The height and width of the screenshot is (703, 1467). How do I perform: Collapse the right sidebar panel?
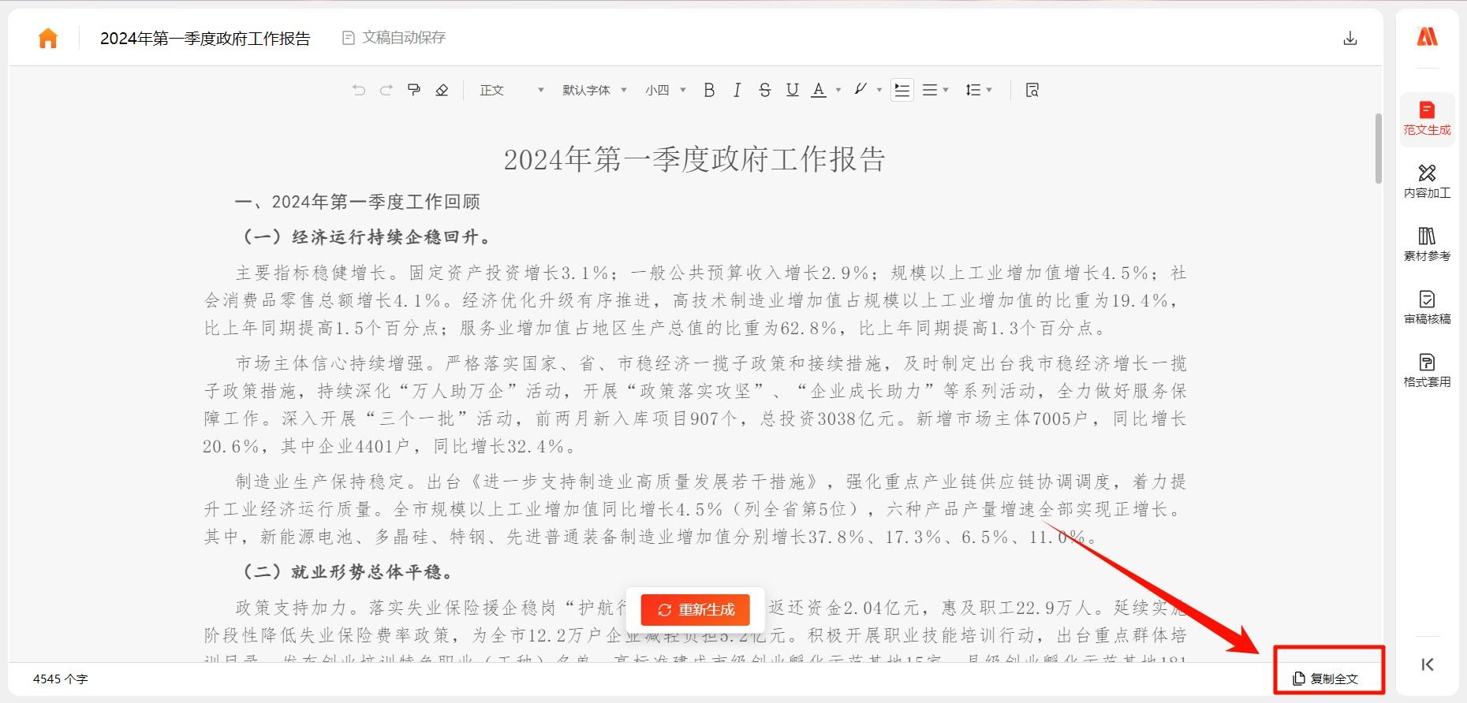[1427, 664]
